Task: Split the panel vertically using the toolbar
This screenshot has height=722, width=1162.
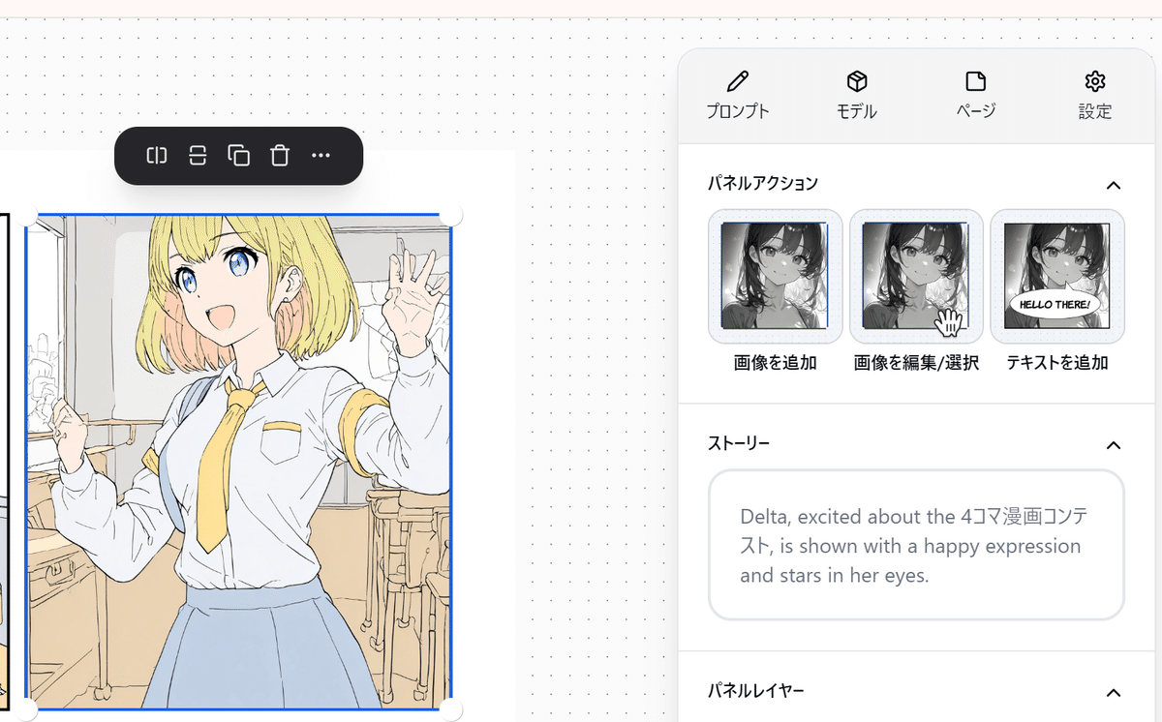Action: click(156, 155)
